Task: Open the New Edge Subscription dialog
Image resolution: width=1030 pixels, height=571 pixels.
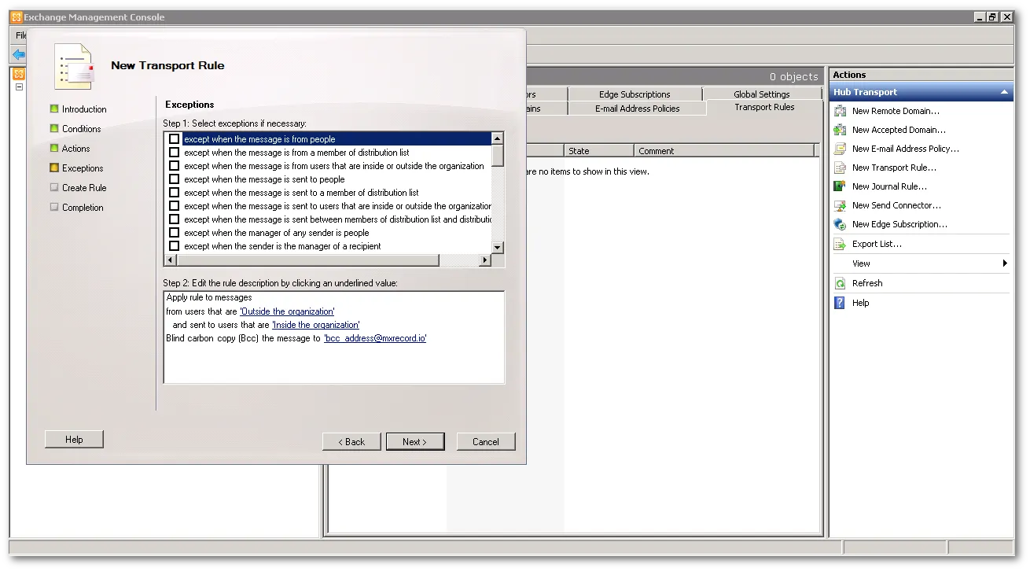Action: (x=898, y=223)
